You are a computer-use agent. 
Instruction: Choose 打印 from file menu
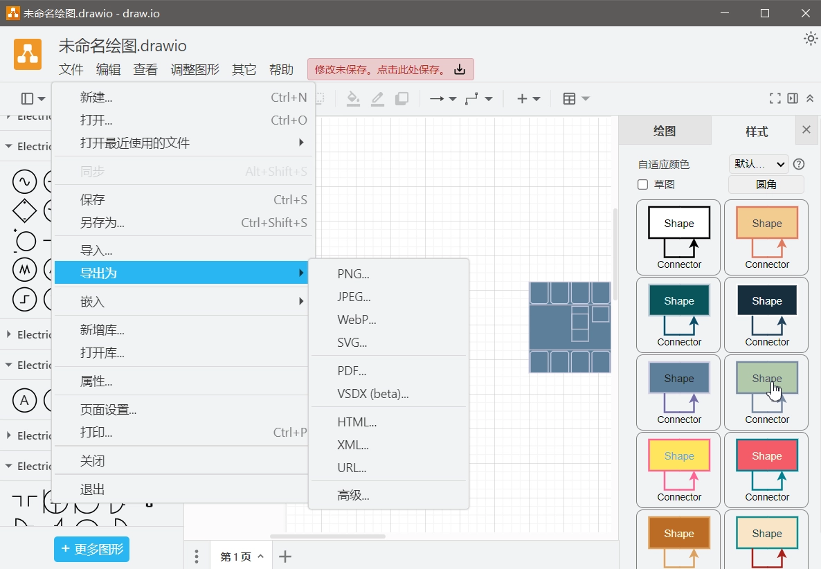pos(181,433)
